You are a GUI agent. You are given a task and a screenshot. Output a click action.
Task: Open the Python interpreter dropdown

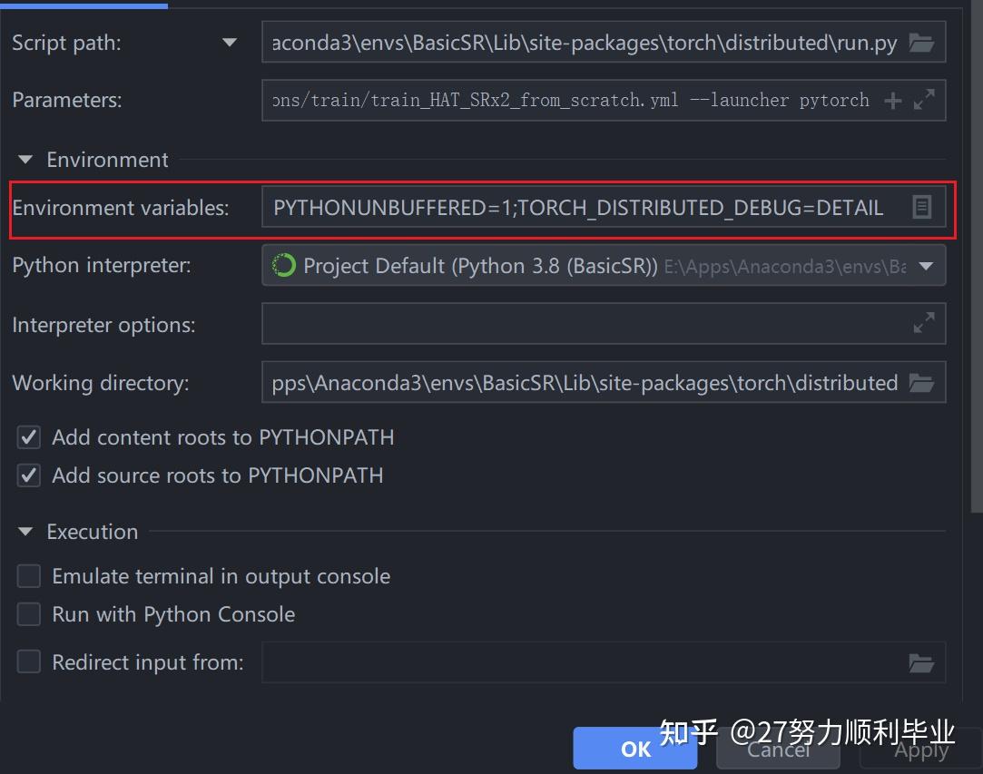(x=926, y=267)
